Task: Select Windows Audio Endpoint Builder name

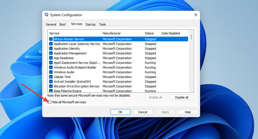Action: [75, 67]
